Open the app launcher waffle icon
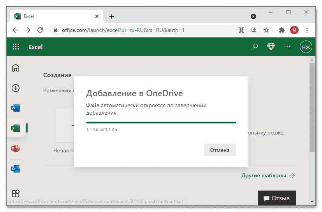The image size is (322, 212). [16, 47]
